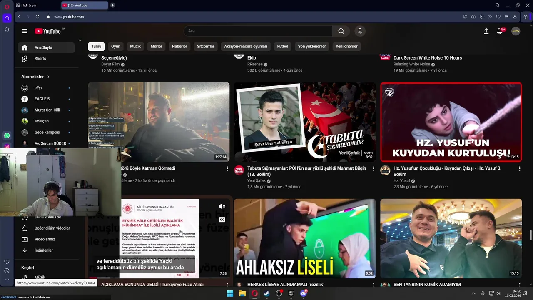Image resolution: width=533 pixels, height=300 pixels.
Task: Open the Kolaçan subscription channel
Action: pyautogui.click(x=46, y=121)
